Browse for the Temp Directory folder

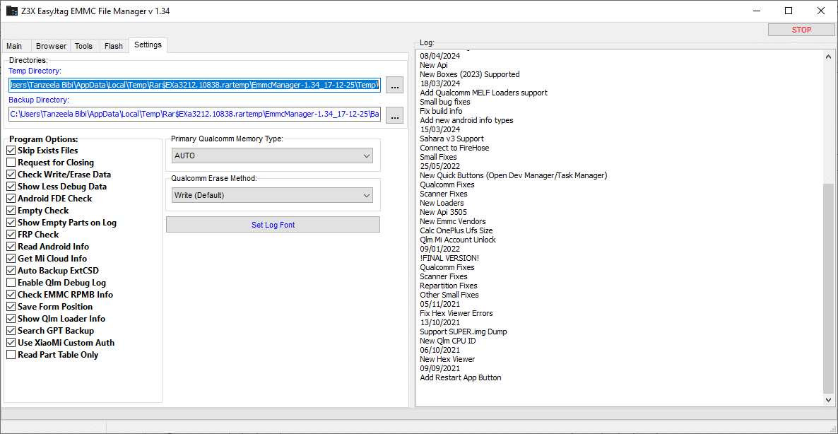(x=394, y=86)
